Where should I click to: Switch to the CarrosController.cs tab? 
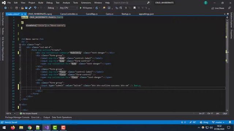pos(69,14)
